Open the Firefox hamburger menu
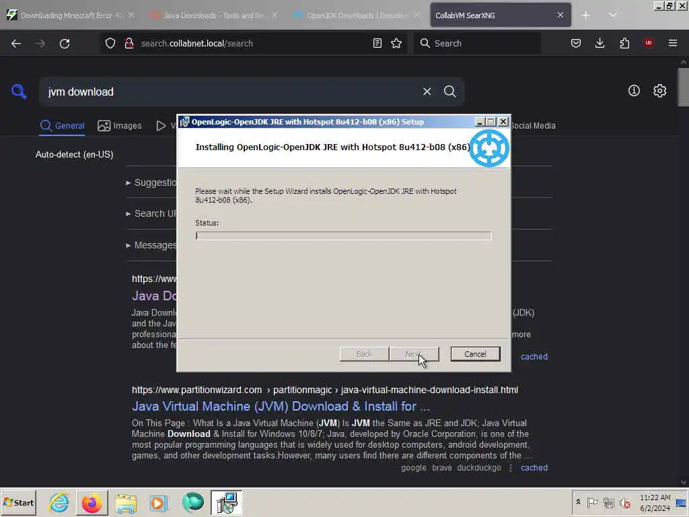Viewport: 689px width, 517px height. tap(673, 43)
